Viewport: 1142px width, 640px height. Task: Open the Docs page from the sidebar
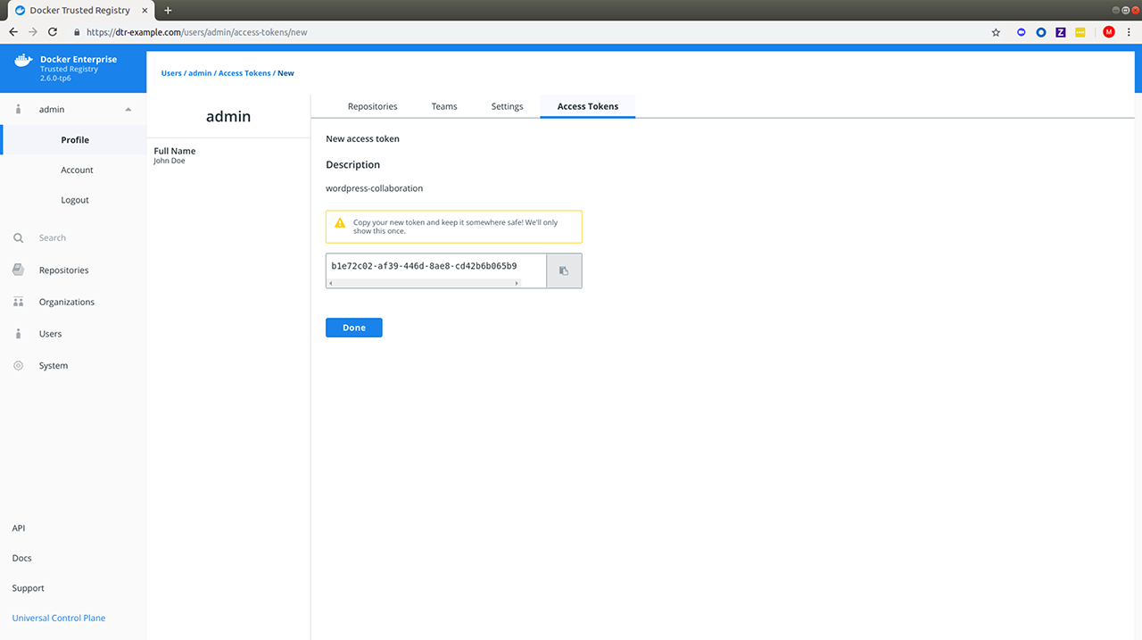pyautogui.click(x=21, y=558)
